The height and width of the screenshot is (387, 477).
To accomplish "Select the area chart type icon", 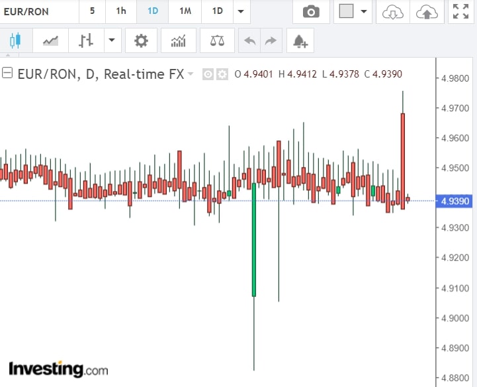I will [x=51, y=41].
